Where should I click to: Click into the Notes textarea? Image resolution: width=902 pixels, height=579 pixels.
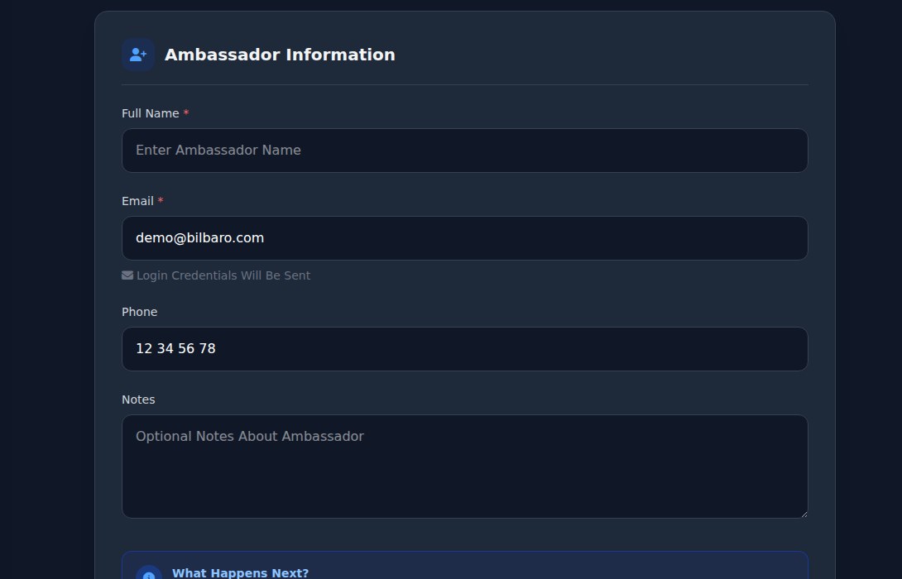click(465, 467)
